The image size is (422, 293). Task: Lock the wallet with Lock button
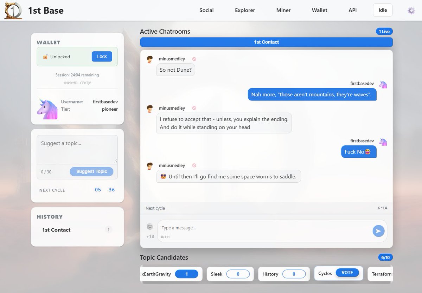point(102,57)
